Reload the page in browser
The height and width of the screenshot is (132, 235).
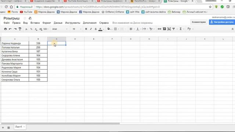click(6, 7)
